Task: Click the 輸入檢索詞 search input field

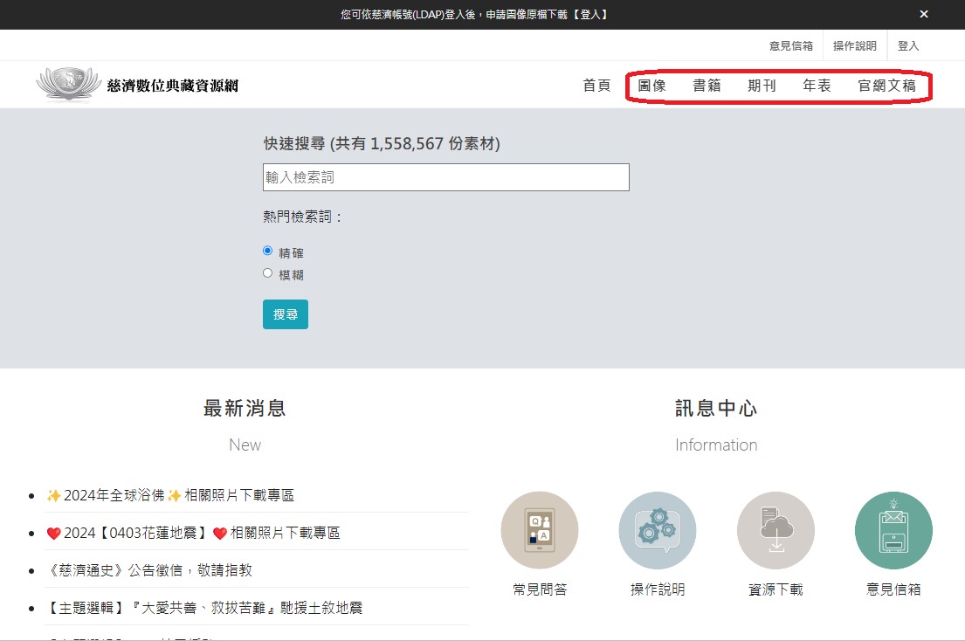Action: pyautogui.click(x=446, y=177)
